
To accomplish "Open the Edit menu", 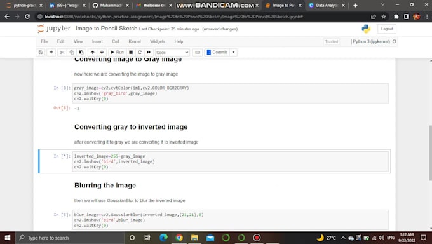I will pyautogui.click(x=60, y=41).
